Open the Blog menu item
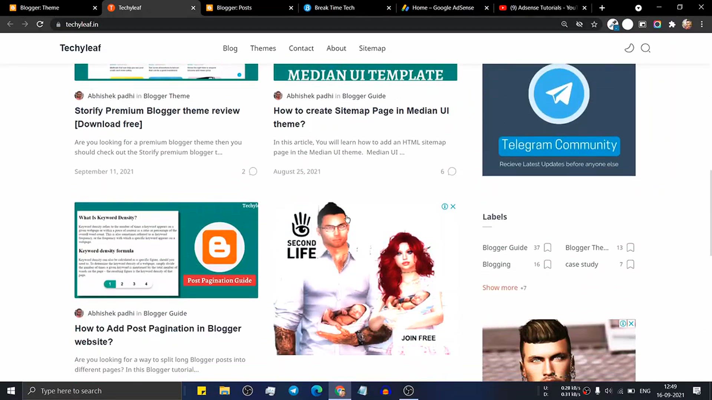 point(230,48)
